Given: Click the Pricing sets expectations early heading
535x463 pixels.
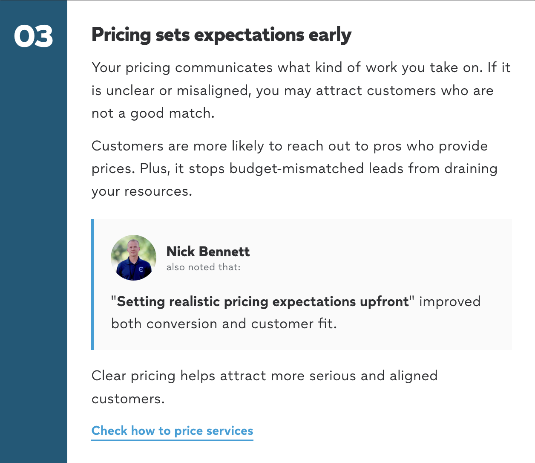Looking at the screenshot, I should point(221,35).
